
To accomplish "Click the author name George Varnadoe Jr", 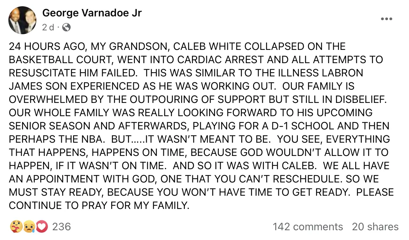I will click(x=92, y=13).
